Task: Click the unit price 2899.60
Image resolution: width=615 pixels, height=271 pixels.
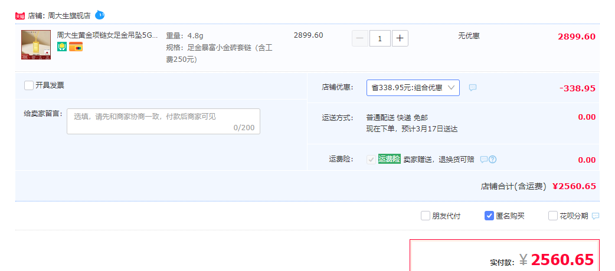Action: coord(308,35)
